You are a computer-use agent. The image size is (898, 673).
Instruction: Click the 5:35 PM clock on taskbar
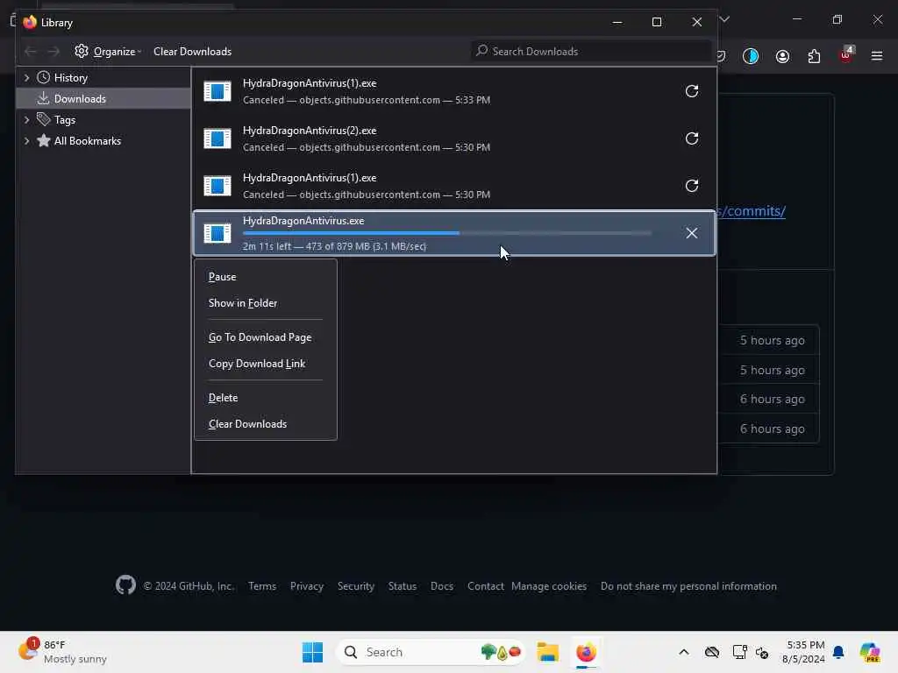point(804,652)
